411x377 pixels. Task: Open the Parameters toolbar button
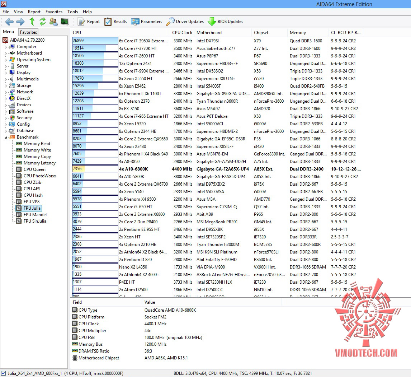[147, 22]
